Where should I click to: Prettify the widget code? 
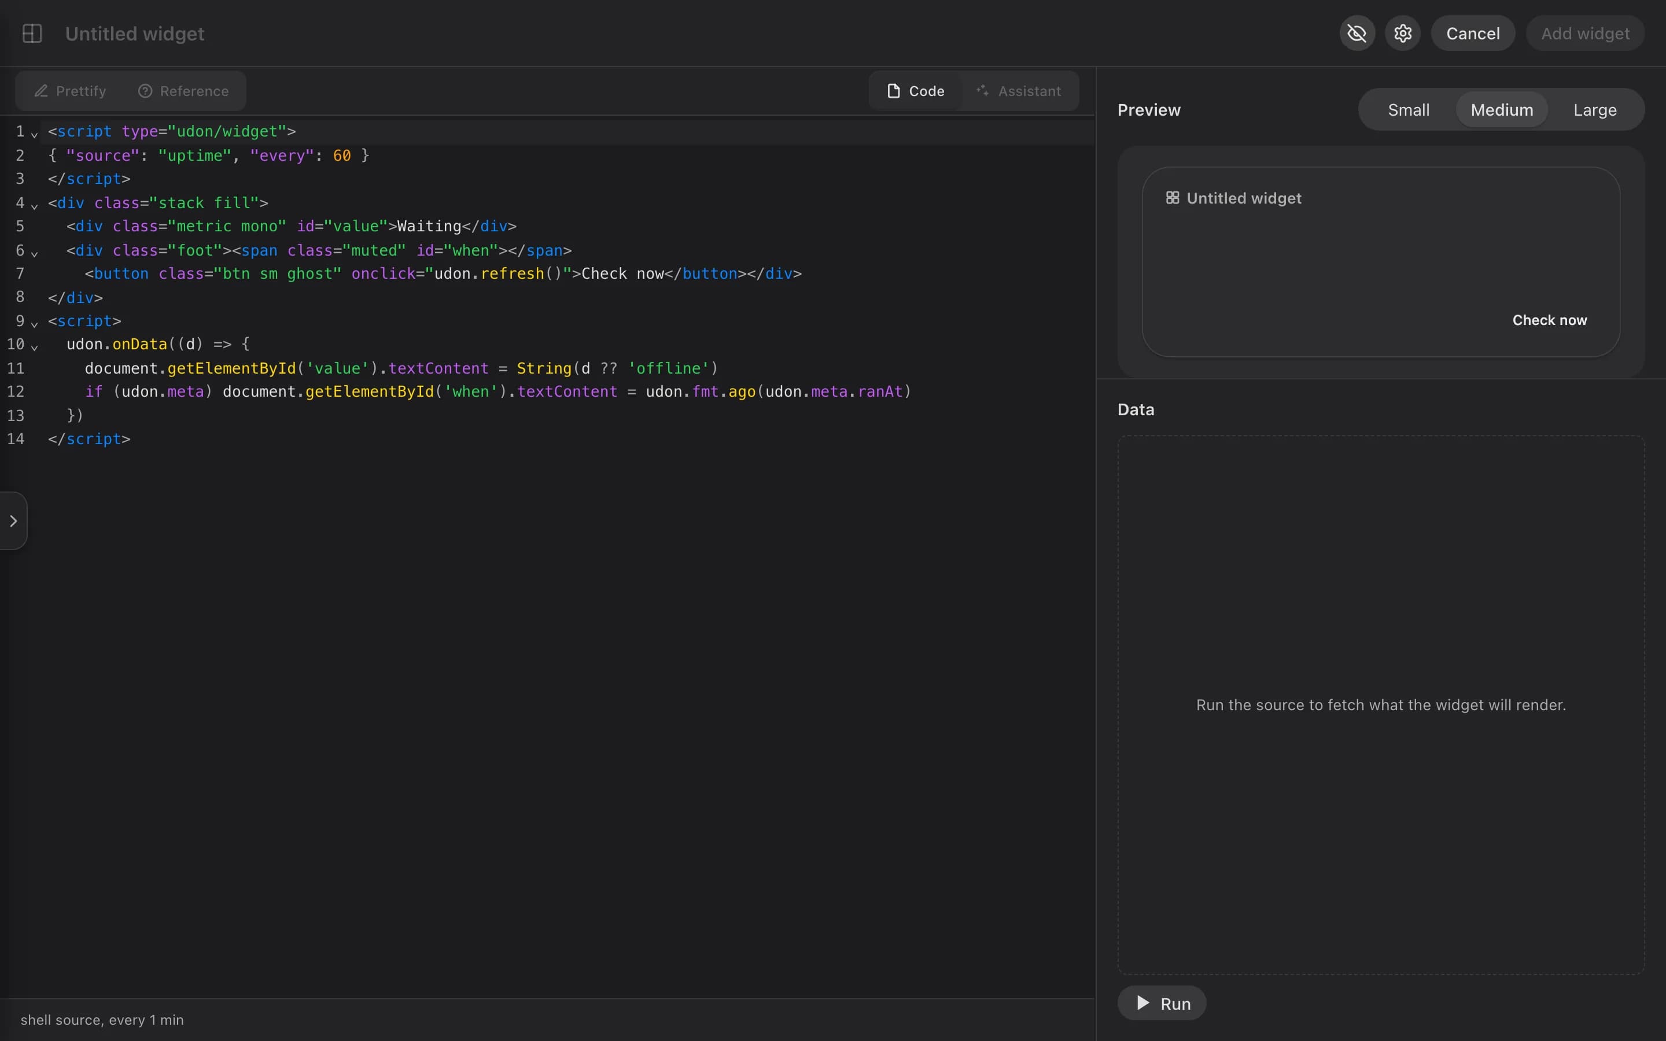(x=70, y=91)
